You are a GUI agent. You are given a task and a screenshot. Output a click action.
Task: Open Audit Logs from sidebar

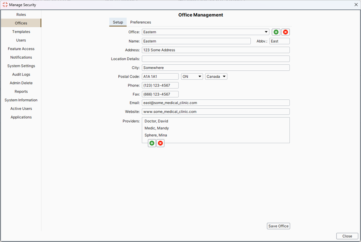pyautogui.click(x=21, y=74)
